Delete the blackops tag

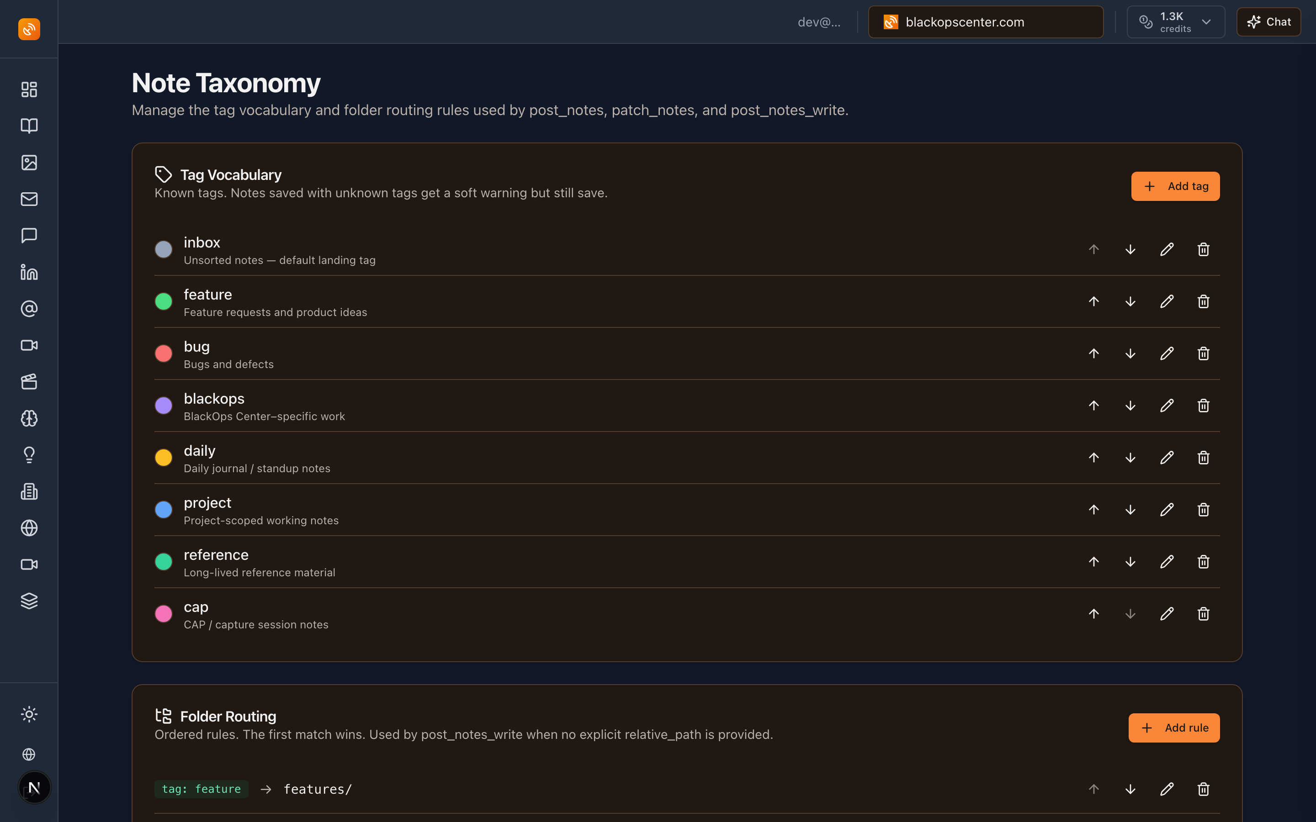pos(1203,406)
